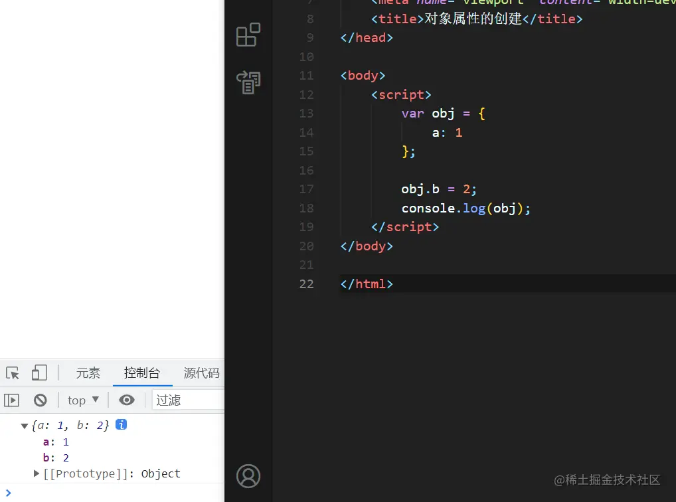Click the closing </script> tag
This screenshot has width=676, height=502.
[405, 227]
